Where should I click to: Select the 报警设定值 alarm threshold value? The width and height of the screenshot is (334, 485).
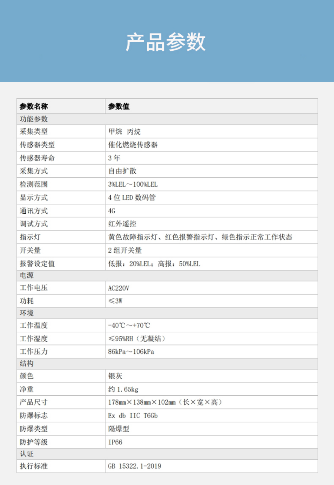[x=154, y=264]
